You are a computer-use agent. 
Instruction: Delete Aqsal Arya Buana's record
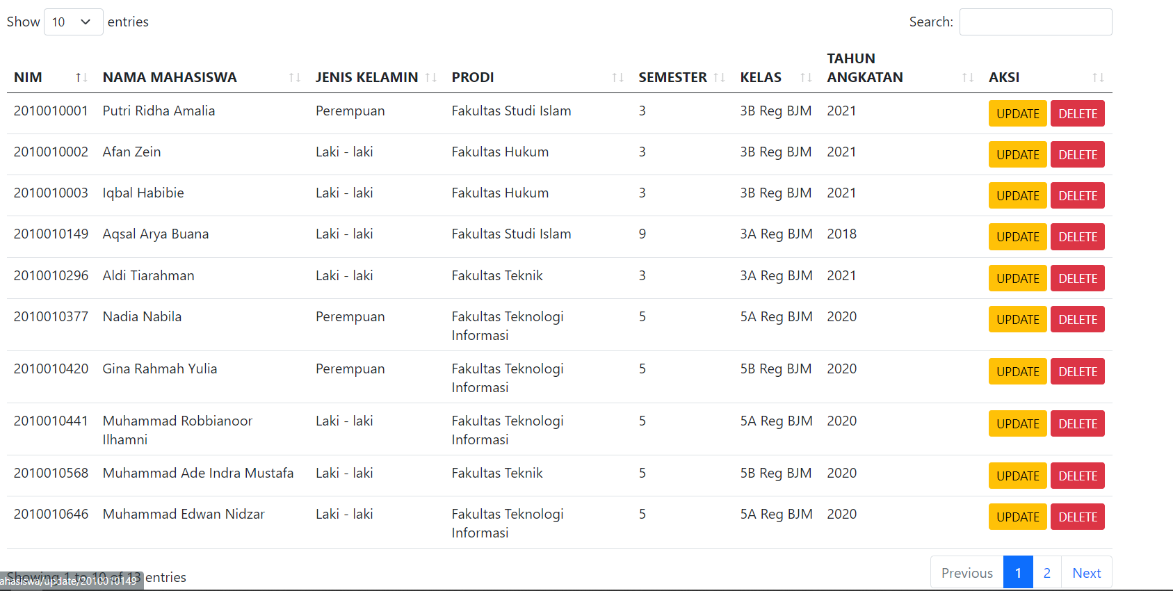[1077, 236]
